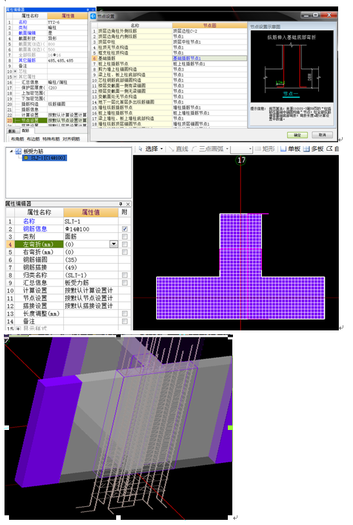
Task: Select the 直线 draw tool
Action: click(x=179, y=149)
